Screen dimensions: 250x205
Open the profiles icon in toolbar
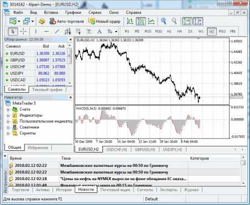pyautogui.click(x=27, y=22)
